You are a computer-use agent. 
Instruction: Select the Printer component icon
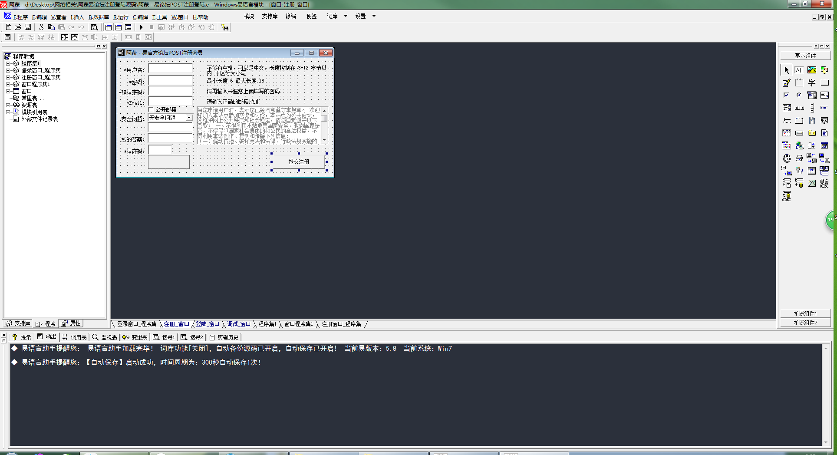click(x=799, y=158)
